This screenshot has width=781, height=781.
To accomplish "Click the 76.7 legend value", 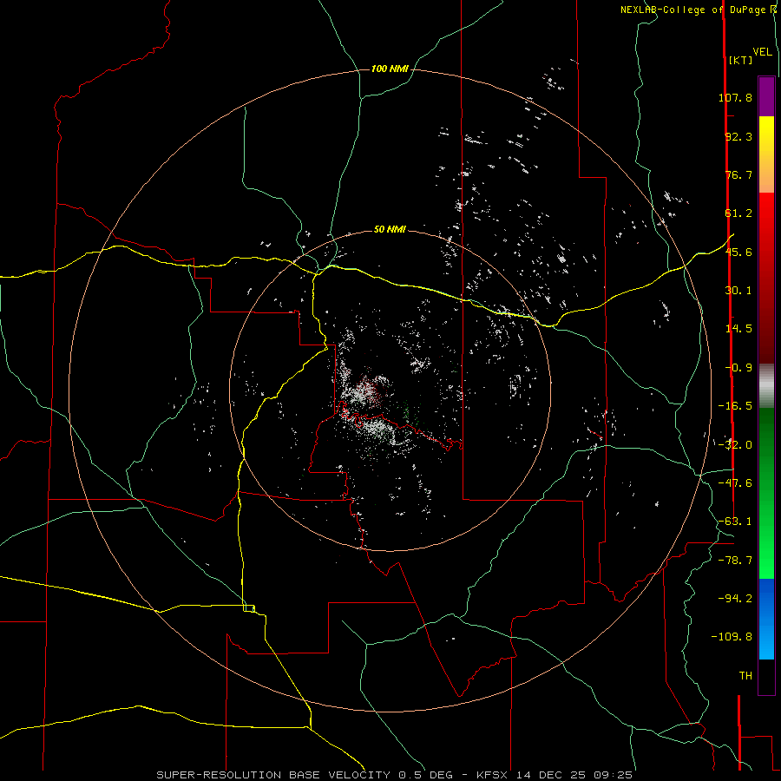I will 738,174.
